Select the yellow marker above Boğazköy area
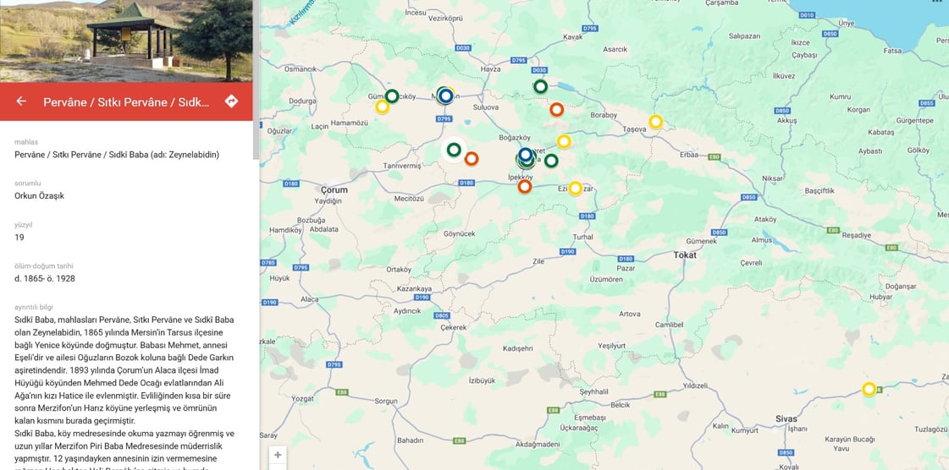Image resolution: width=949 pixels, height=470 pixels. coord(564,141)
